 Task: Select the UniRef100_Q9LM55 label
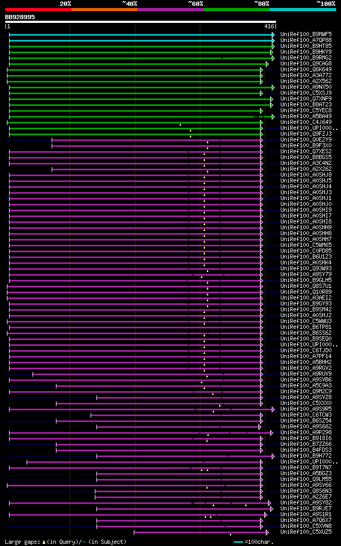(x=306, y=479)
